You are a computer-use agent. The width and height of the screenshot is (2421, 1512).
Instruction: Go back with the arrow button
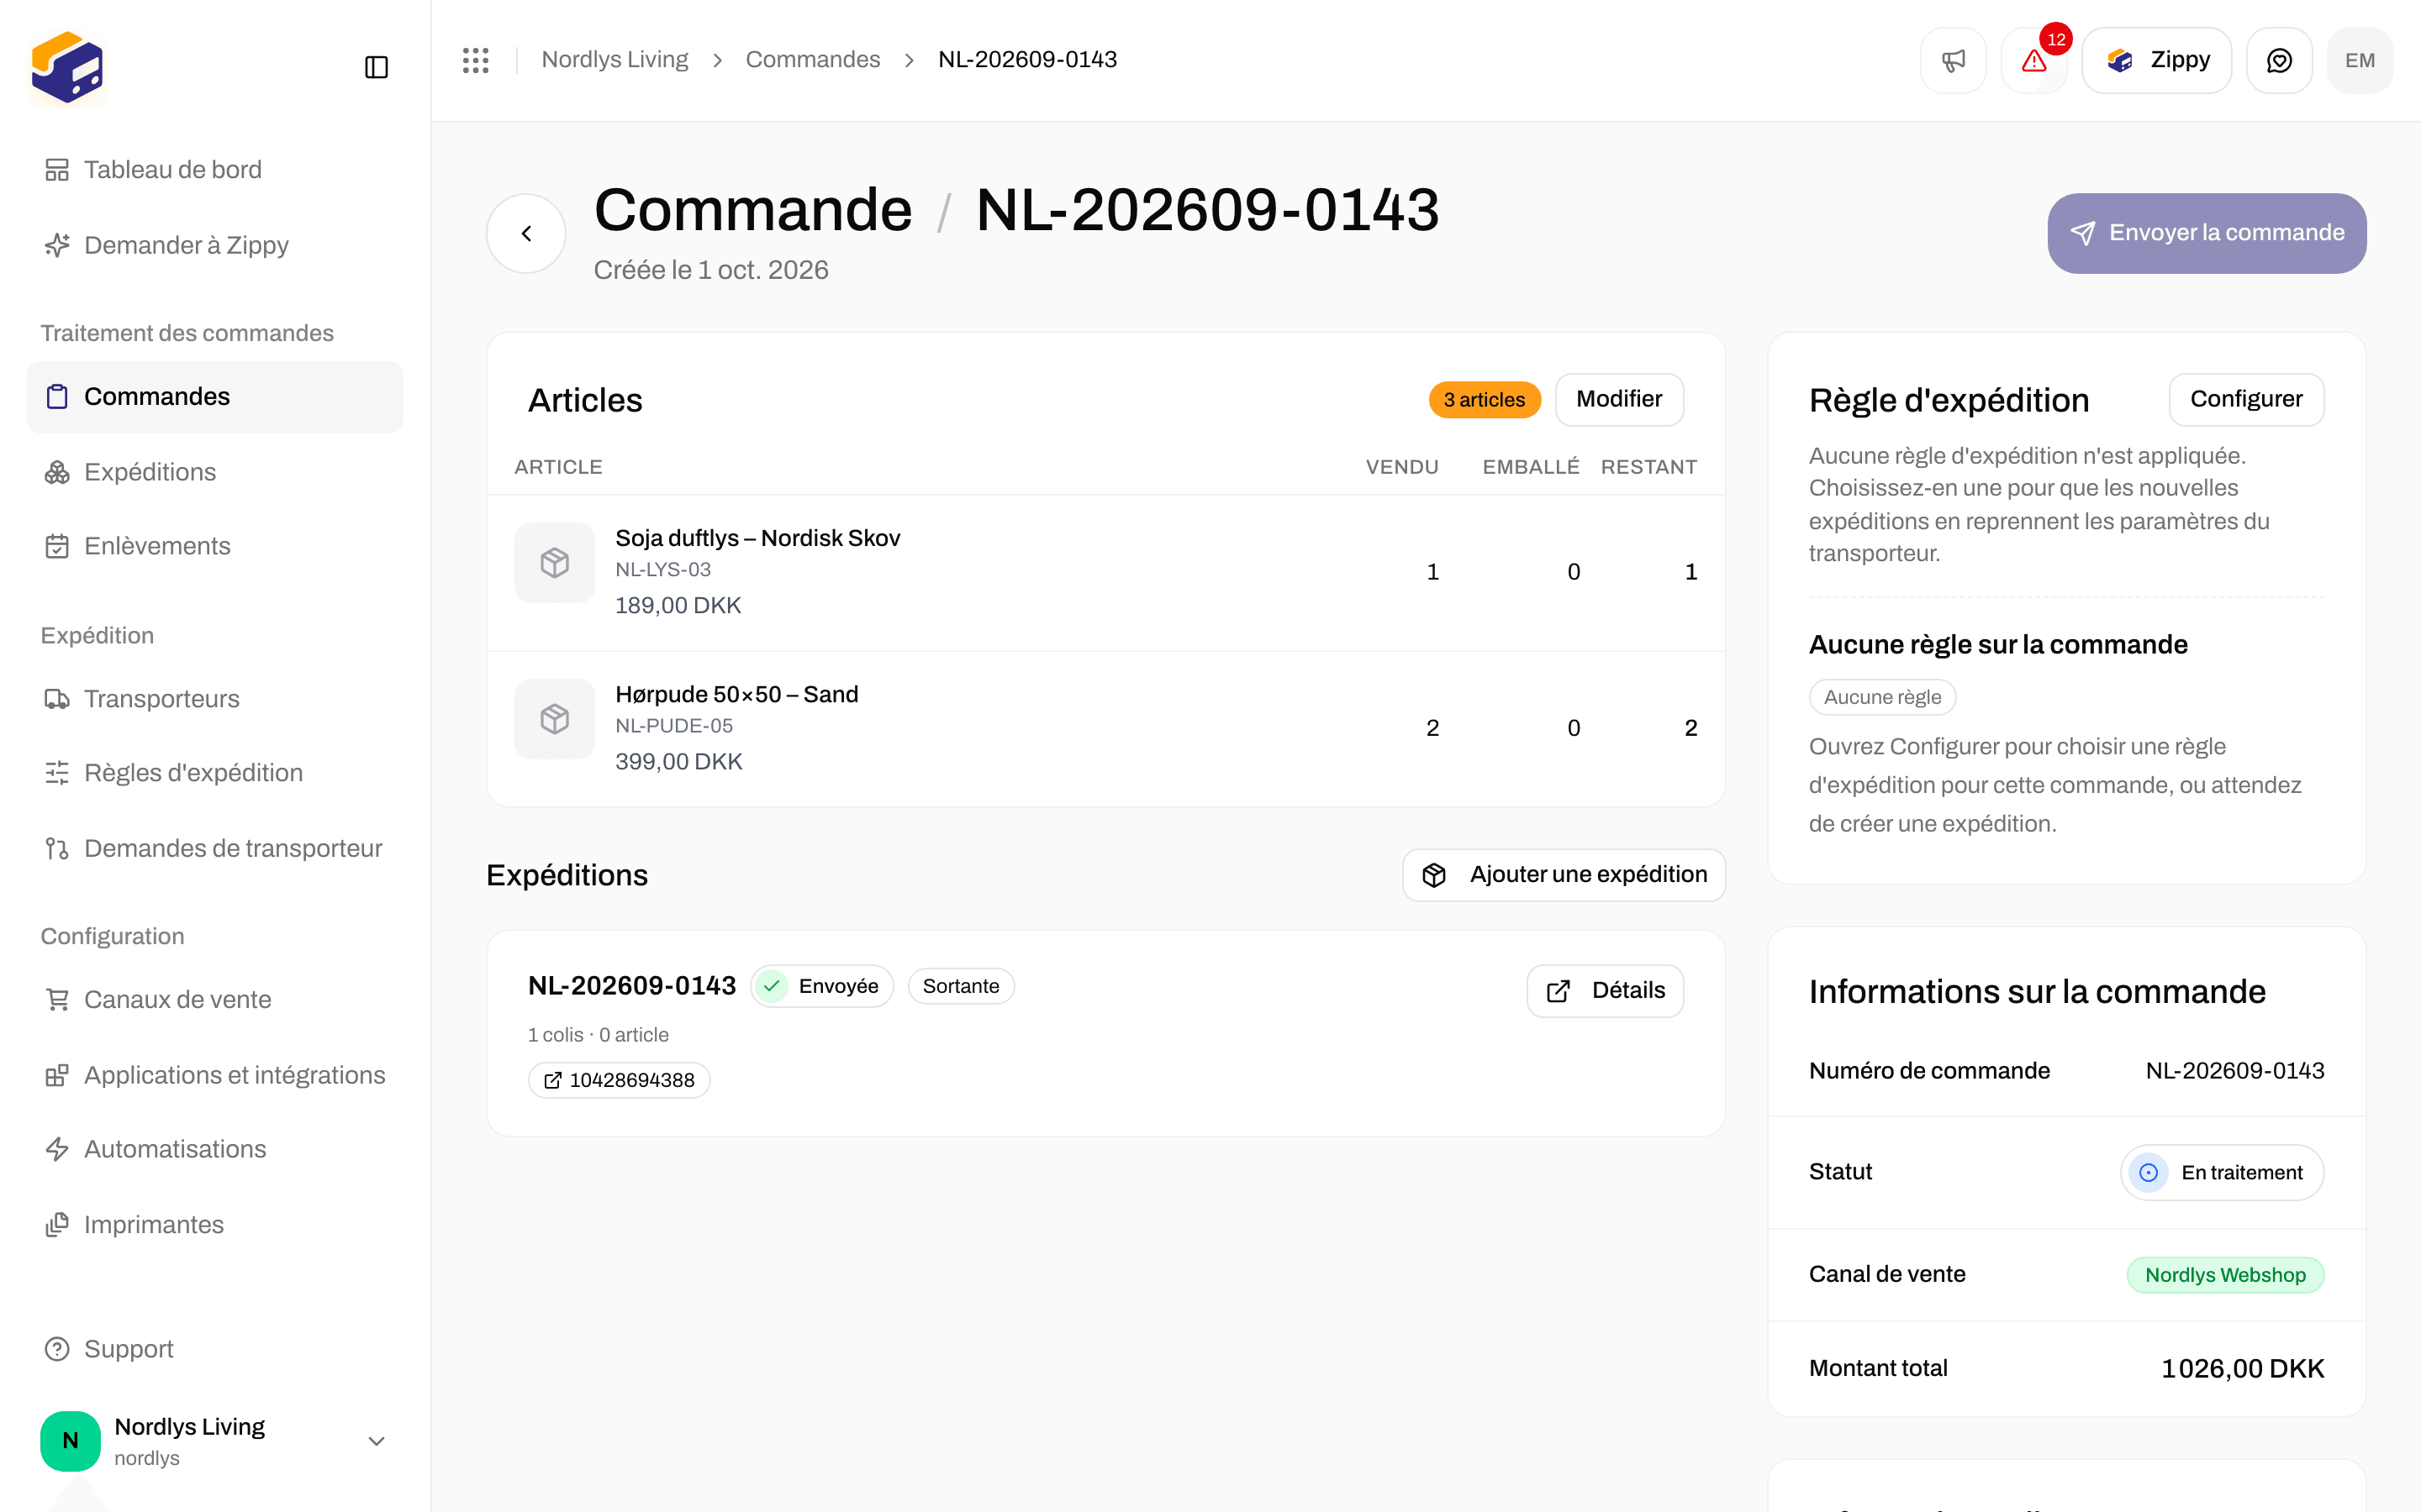point(526,233)
